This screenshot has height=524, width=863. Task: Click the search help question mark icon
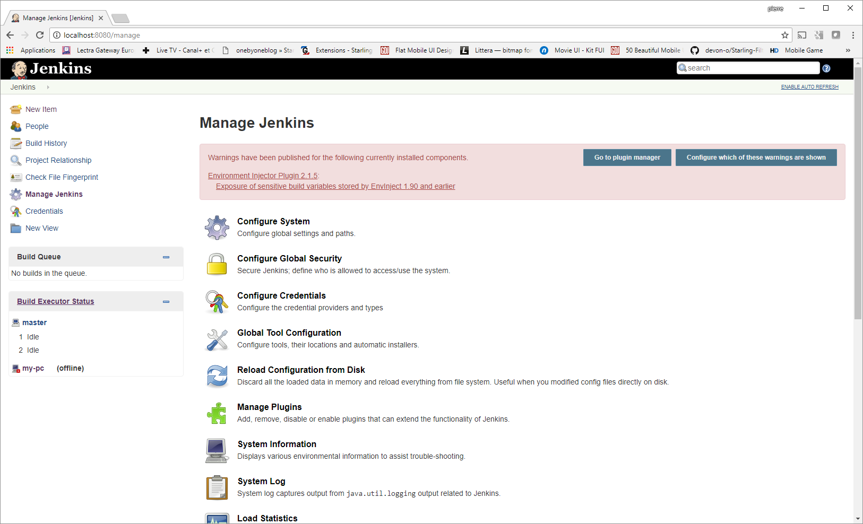[x=826, y=68]
